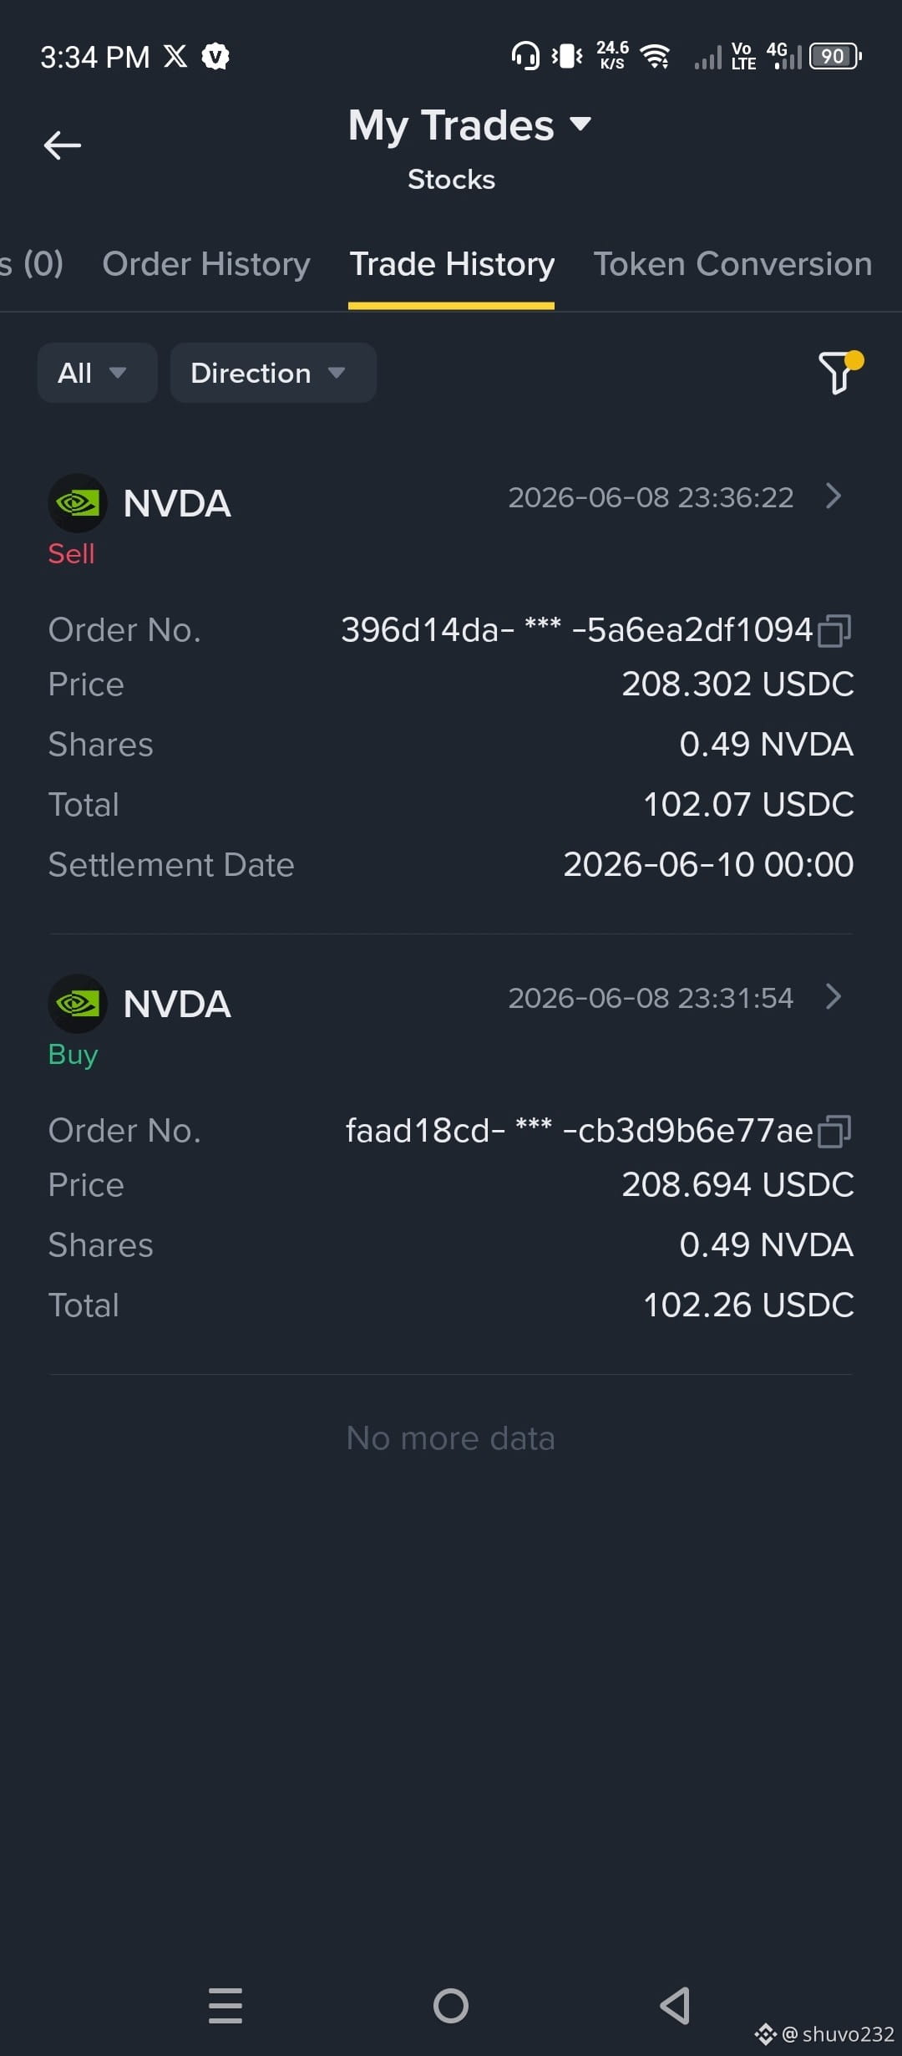
Task: Open Android recent apps menu icon
Action: pos(225,2005)
